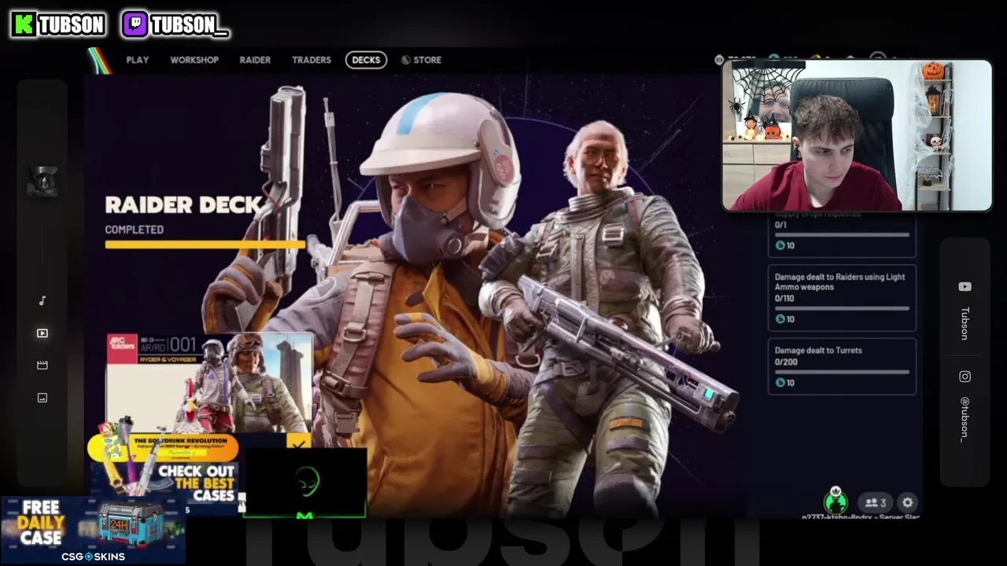Open the settings gear at bottom right

908,502
